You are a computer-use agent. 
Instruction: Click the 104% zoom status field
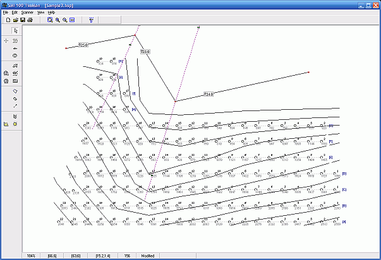click(x=31, y=256)
